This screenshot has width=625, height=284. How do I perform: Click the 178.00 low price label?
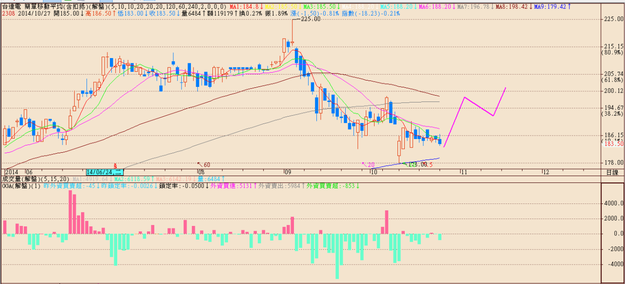pos(417,165)
